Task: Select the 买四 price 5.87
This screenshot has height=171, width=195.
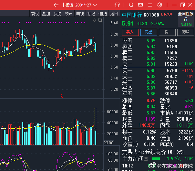Action: point(151,88)
